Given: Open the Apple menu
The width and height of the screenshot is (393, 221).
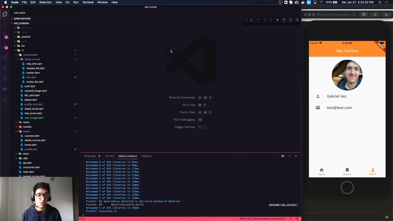Looking at the screenshot, I should (6, 2).
